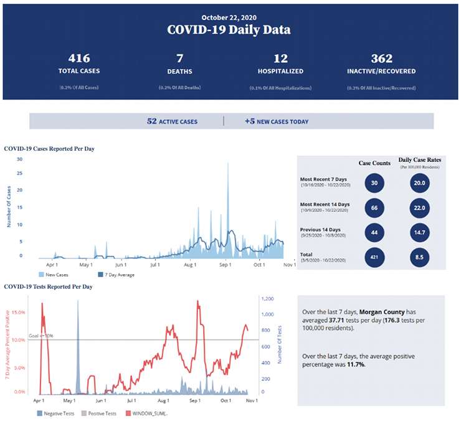461x421 pixels.
Task: Select the daily case rate circle 22.0
Action: (x=420, y=207)
